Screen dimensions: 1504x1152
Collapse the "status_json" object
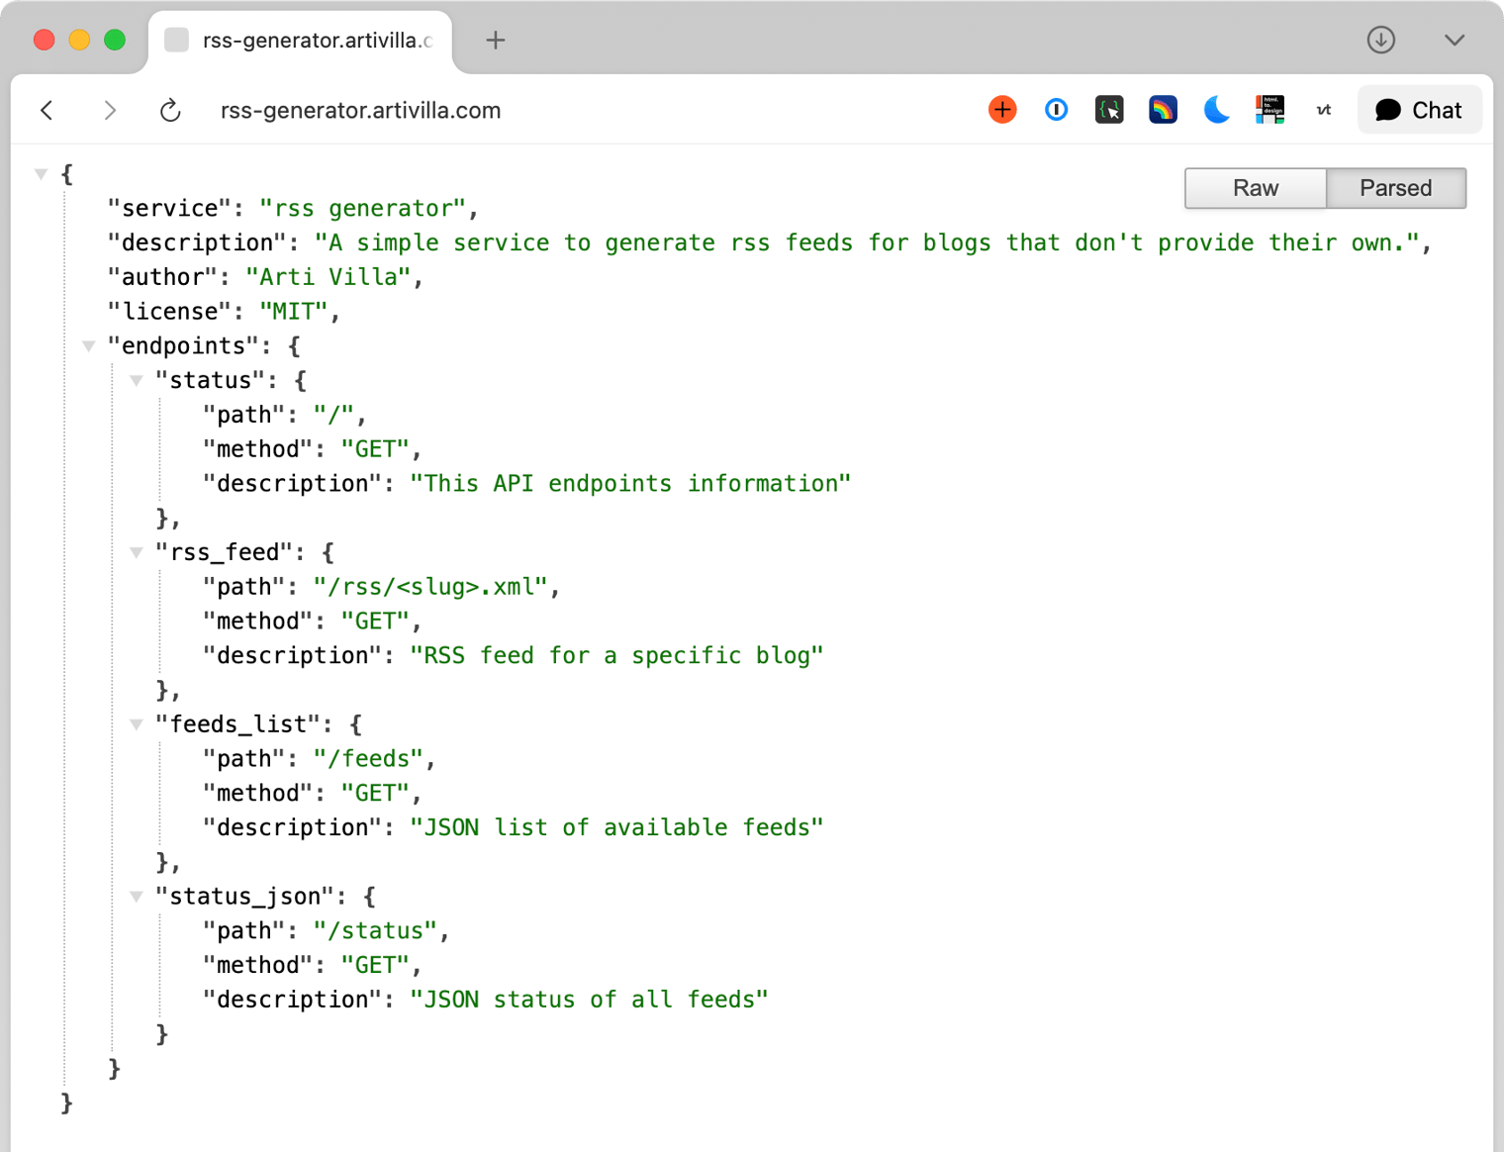pyautogui.click(x=136, y=897)
